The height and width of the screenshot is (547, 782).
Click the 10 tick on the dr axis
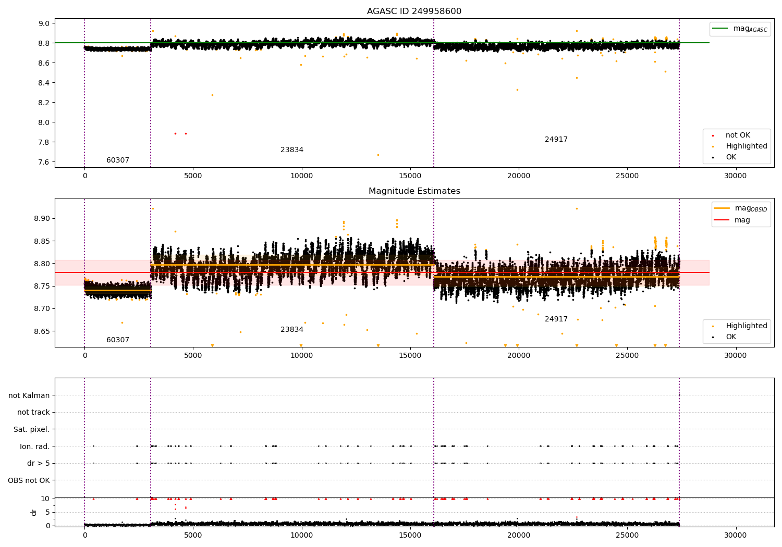(45, 499)
